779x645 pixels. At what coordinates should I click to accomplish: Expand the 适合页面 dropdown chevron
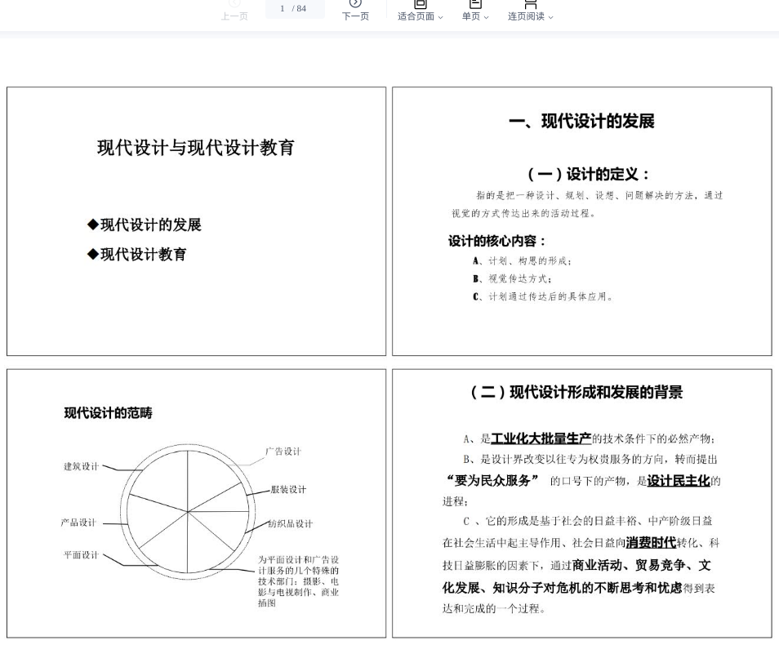pyautogui.click(x=441, y=17)
